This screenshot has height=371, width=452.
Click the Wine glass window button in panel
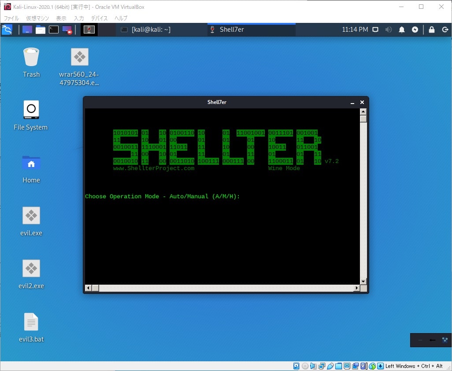pos(89,30)
